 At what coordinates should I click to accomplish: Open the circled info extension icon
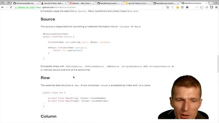[x=168, y=7]
